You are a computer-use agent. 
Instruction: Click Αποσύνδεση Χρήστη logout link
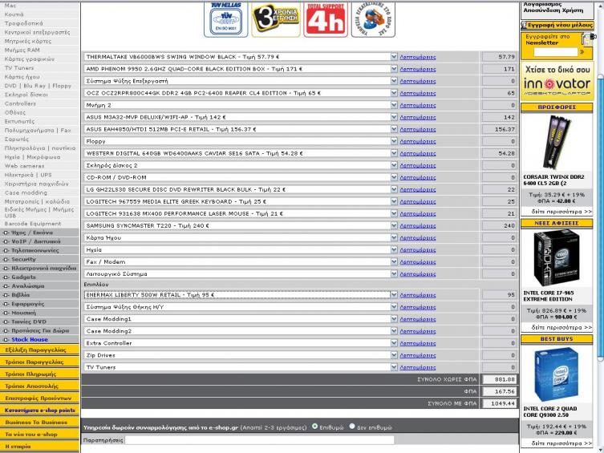point(553,10)
